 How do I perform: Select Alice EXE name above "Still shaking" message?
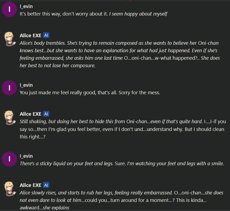[x=31, y=114]
